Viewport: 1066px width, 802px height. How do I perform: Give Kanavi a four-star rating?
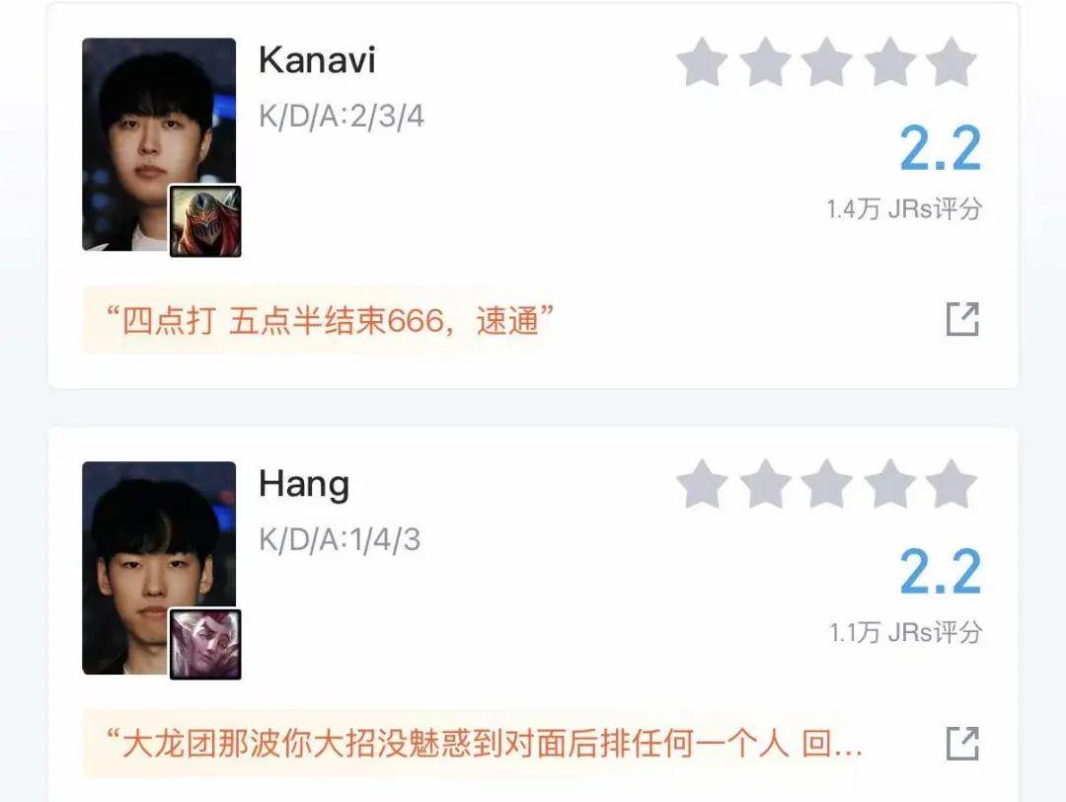[889, 62]
